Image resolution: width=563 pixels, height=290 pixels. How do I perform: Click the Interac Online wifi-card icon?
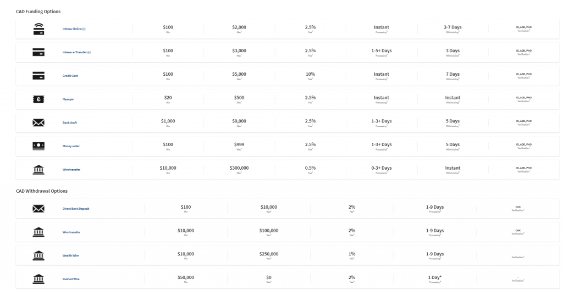point(38,29)
